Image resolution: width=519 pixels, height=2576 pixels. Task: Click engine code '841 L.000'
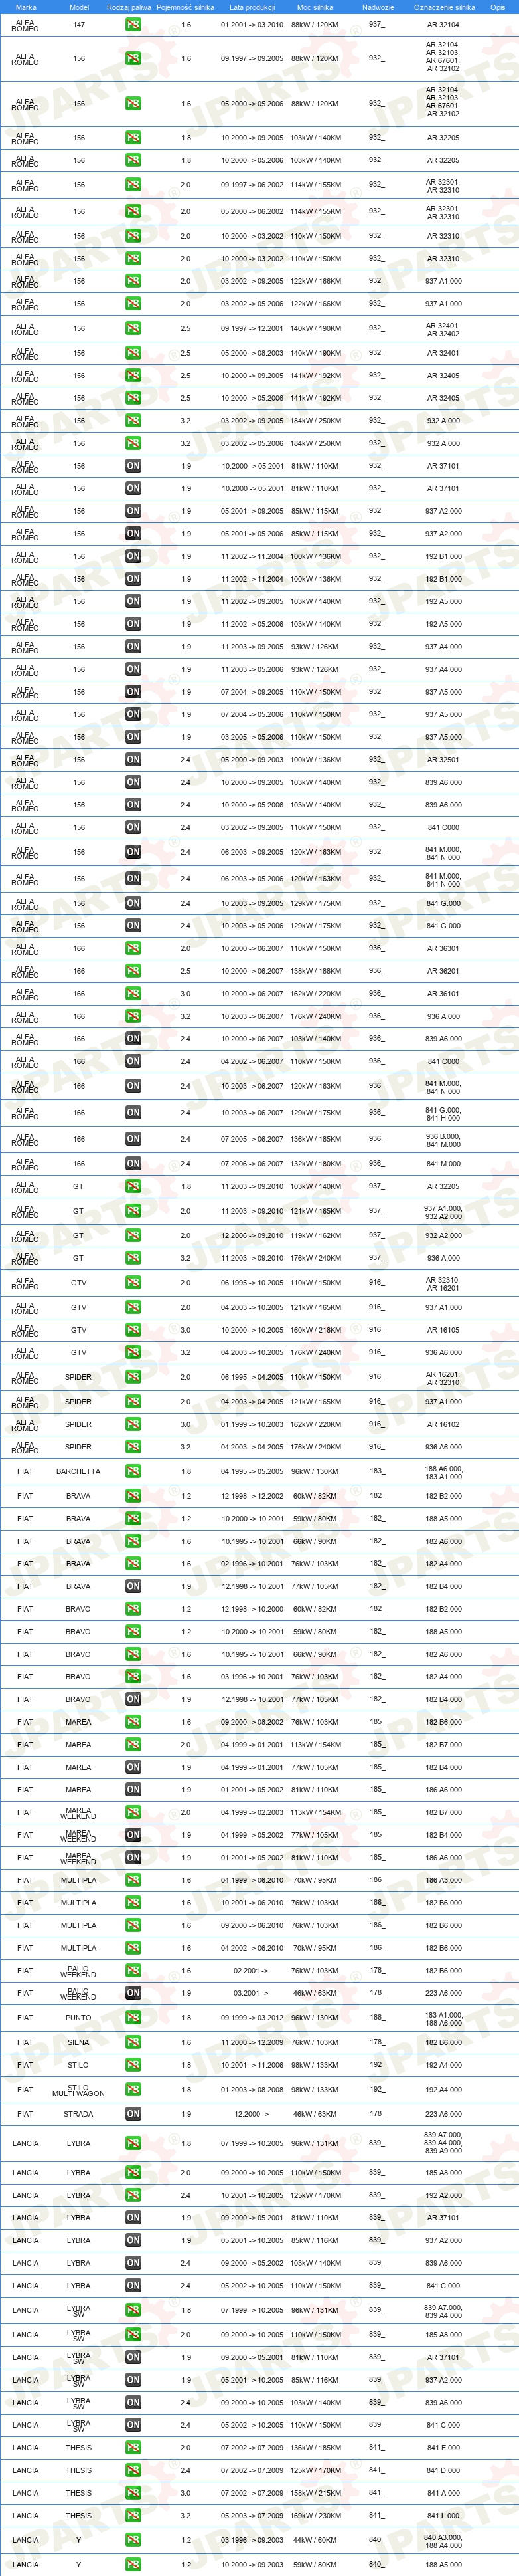pyautogui.click(x=443, y=2515)
